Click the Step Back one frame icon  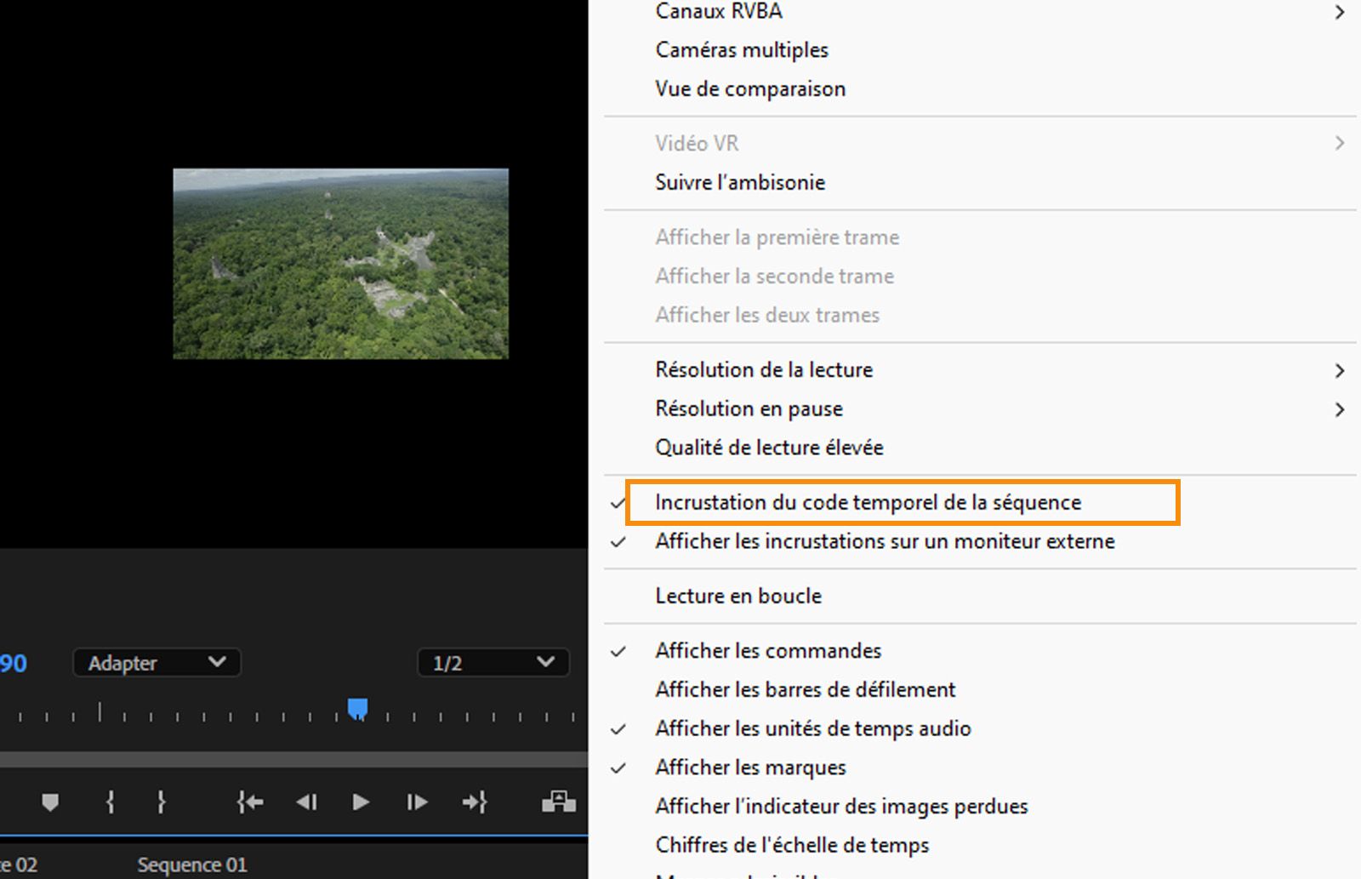pyautogui.click(x=306, y=802)
